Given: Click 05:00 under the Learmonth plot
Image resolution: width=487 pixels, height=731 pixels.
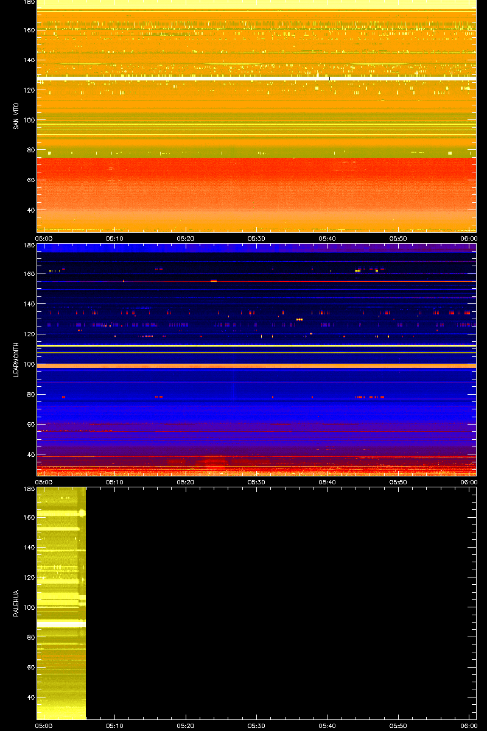Looking at the screenshot, I should [44, 482].
